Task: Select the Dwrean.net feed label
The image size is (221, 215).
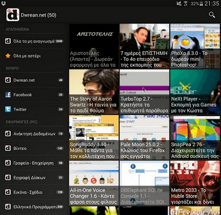Action: pos(24,80)
